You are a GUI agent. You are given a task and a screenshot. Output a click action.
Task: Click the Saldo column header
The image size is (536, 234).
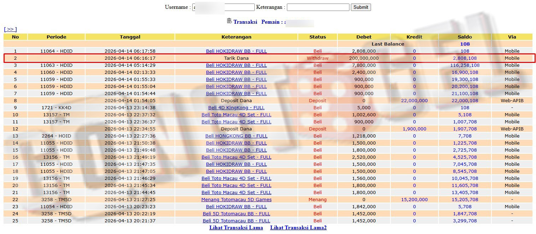[465, 37]
